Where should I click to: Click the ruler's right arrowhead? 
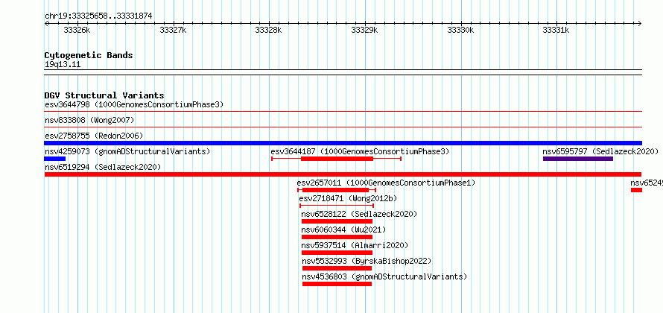click(x=640, y=23)
